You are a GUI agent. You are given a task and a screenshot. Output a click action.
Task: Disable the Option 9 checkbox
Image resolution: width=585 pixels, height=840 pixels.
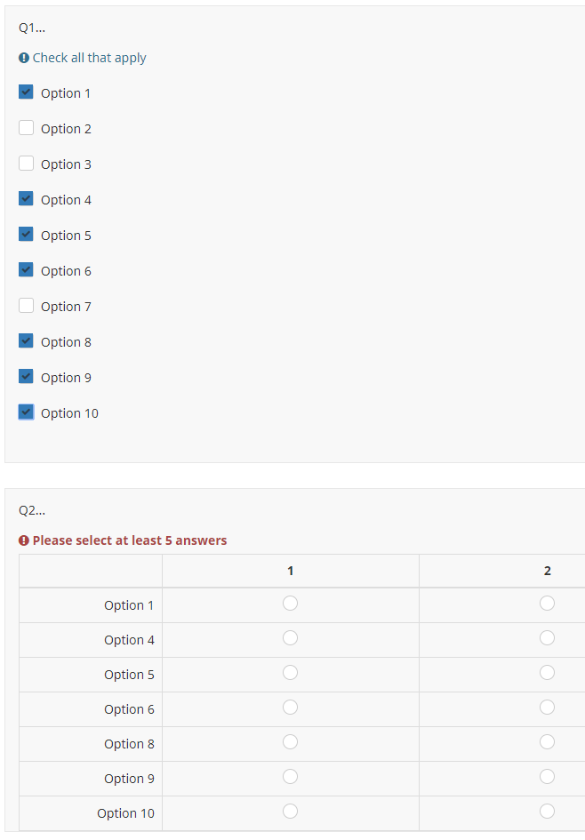[x=26, y=377]
